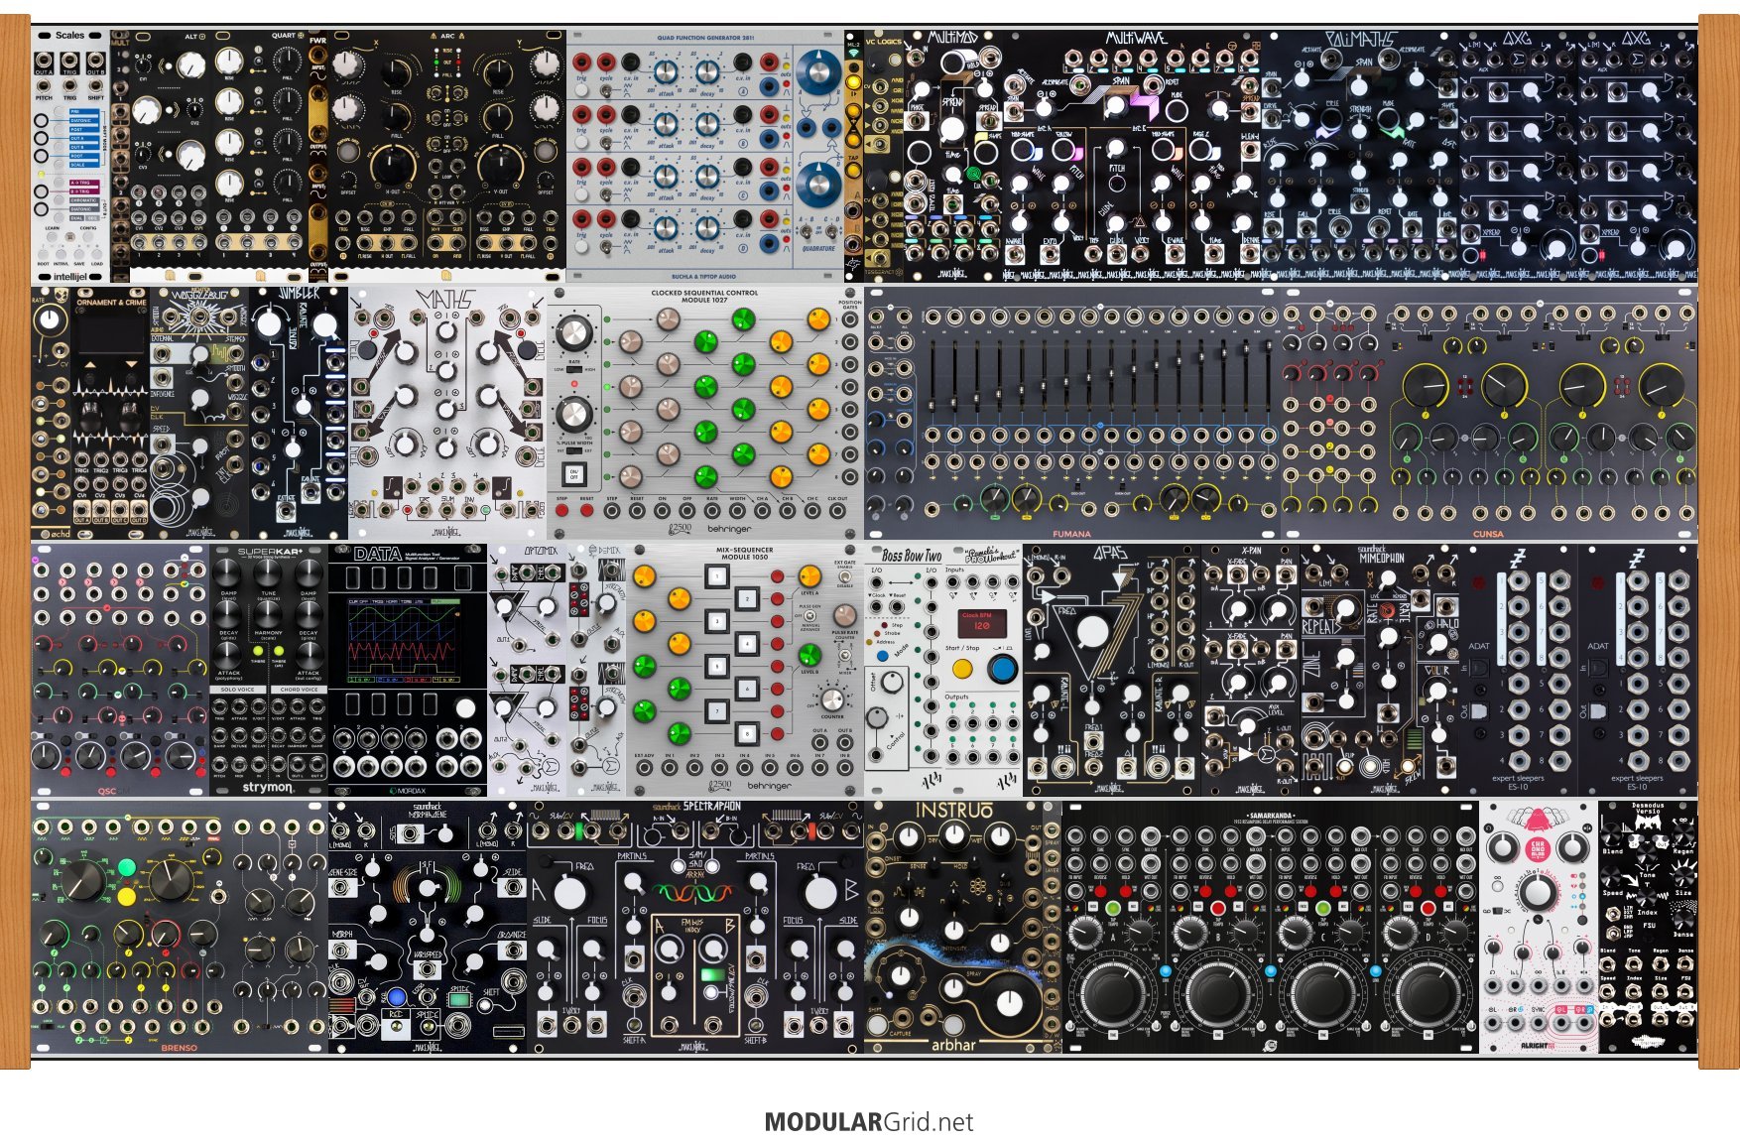Select the Maths module
Image resolution: width=1740 pixels, height=1143 pixels.
click(x=447, y=413)
